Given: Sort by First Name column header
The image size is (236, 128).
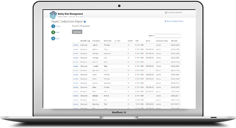Looking at the screenshot, I should [x=107, y=41].
